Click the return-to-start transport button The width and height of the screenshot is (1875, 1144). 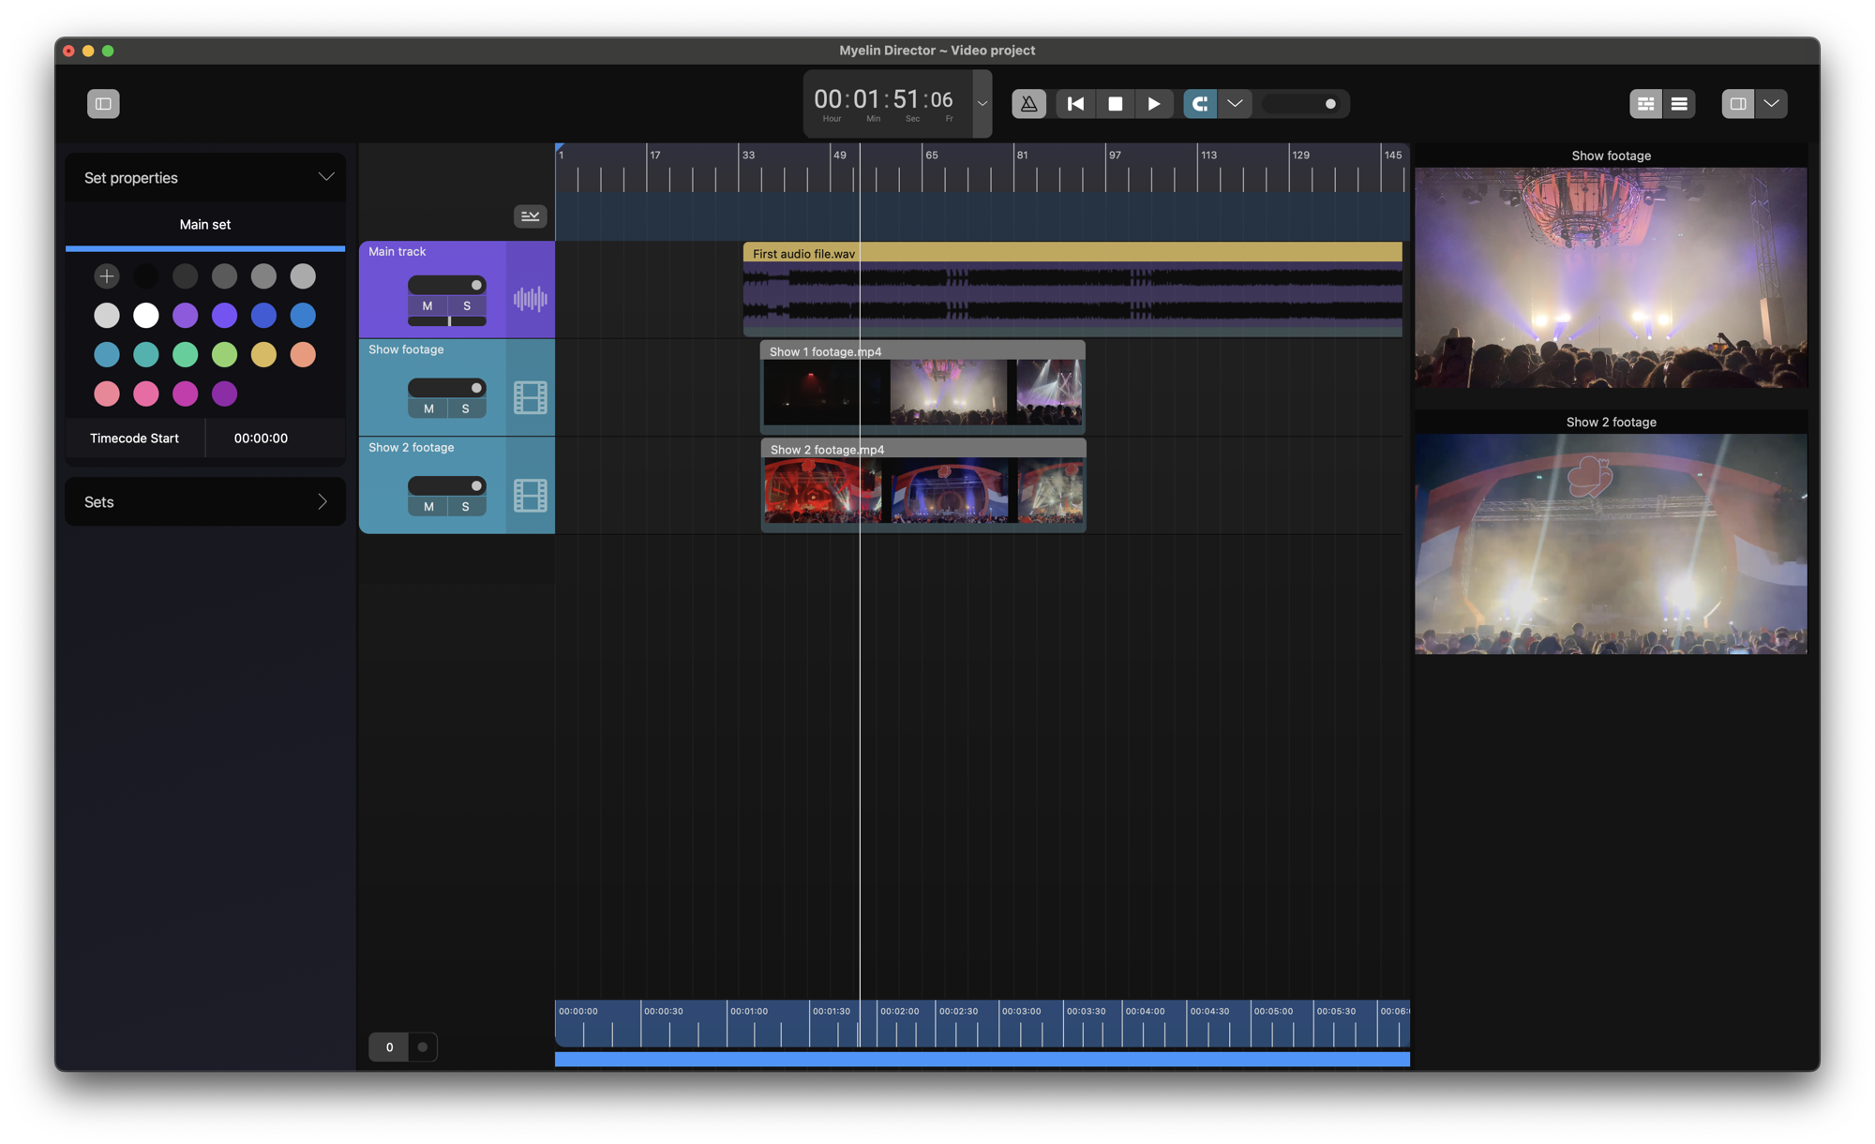pos(1075,104)
